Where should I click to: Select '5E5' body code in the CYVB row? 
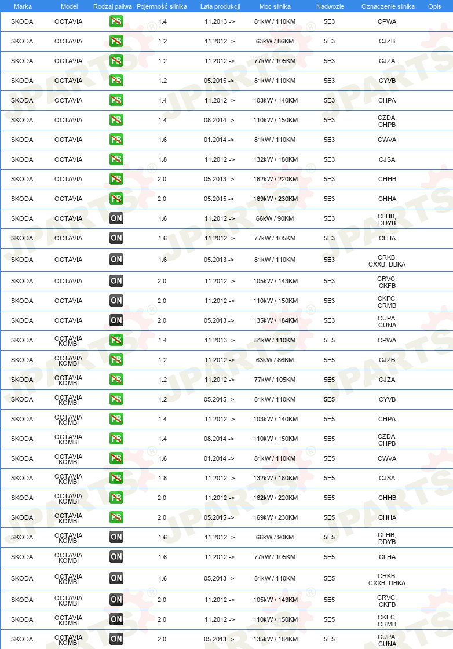tap(329, 399)
